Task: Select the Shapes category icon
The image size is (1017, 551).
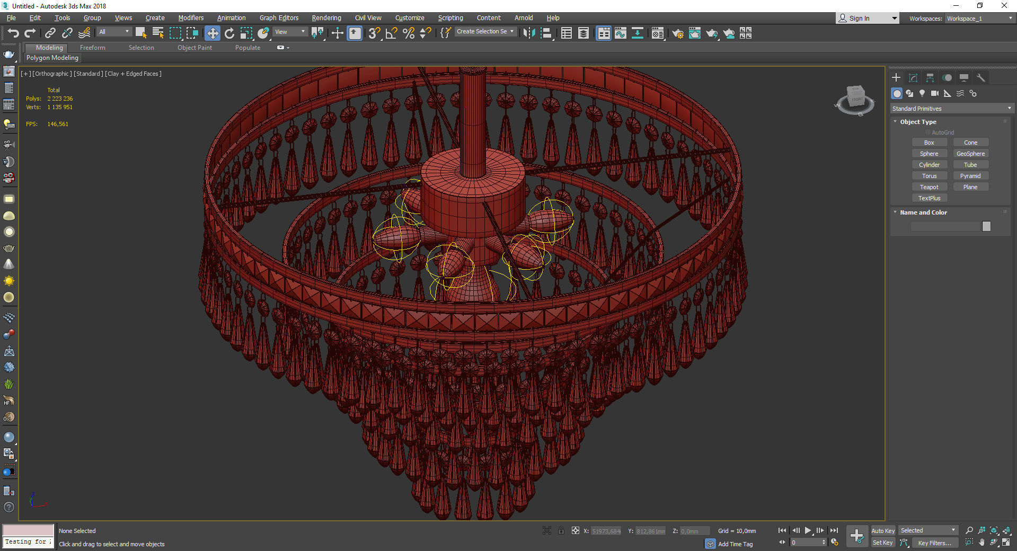Action: point(909,93)
